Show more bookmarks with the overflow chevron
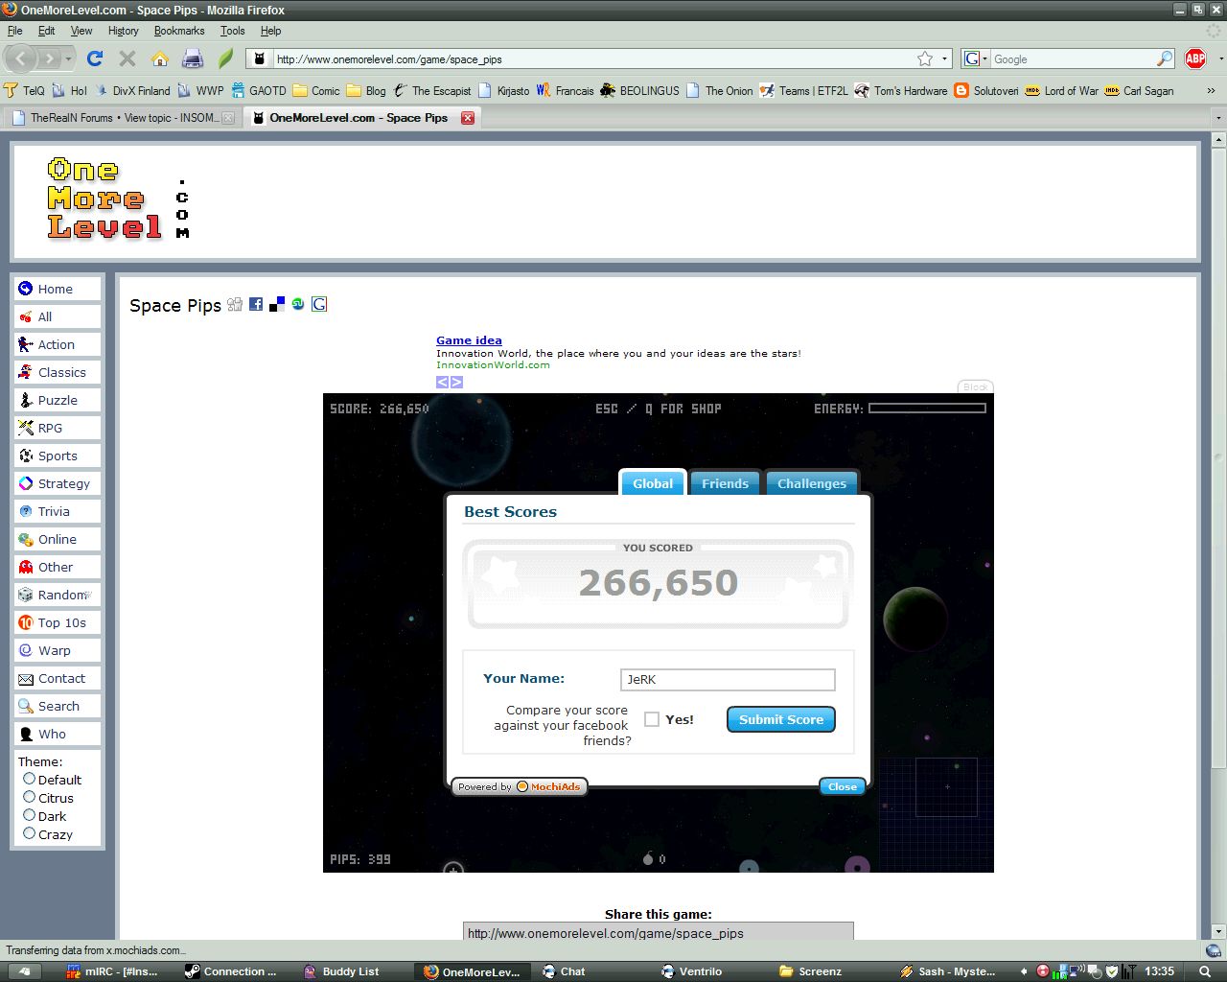Image resolution: width=1227 pixels, height=982 pixels. coord(1211,91)
